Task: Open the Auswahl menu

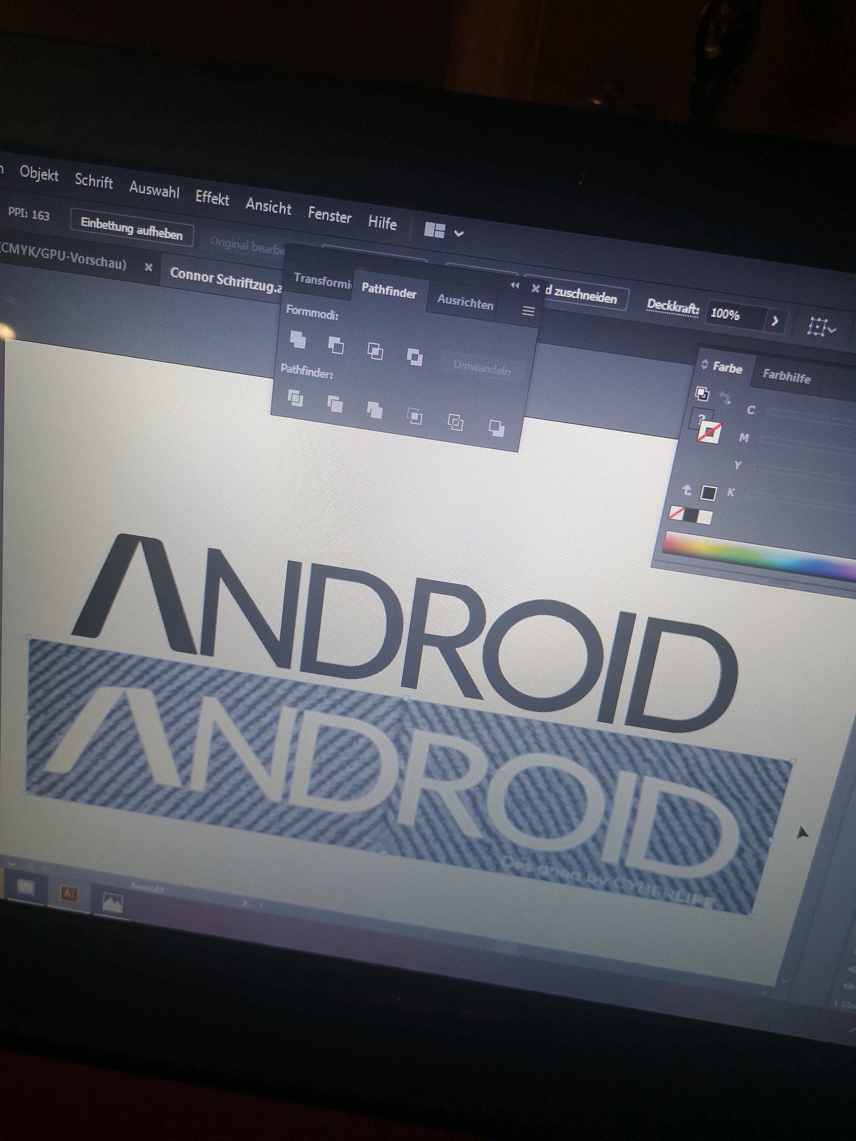Action: [x=154, y=189]
